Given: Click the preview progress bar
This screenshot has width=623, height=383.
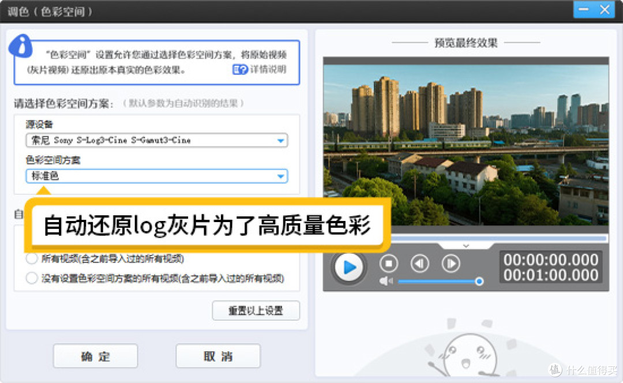Looking at the screenshot, I should [x=498, y=238].
